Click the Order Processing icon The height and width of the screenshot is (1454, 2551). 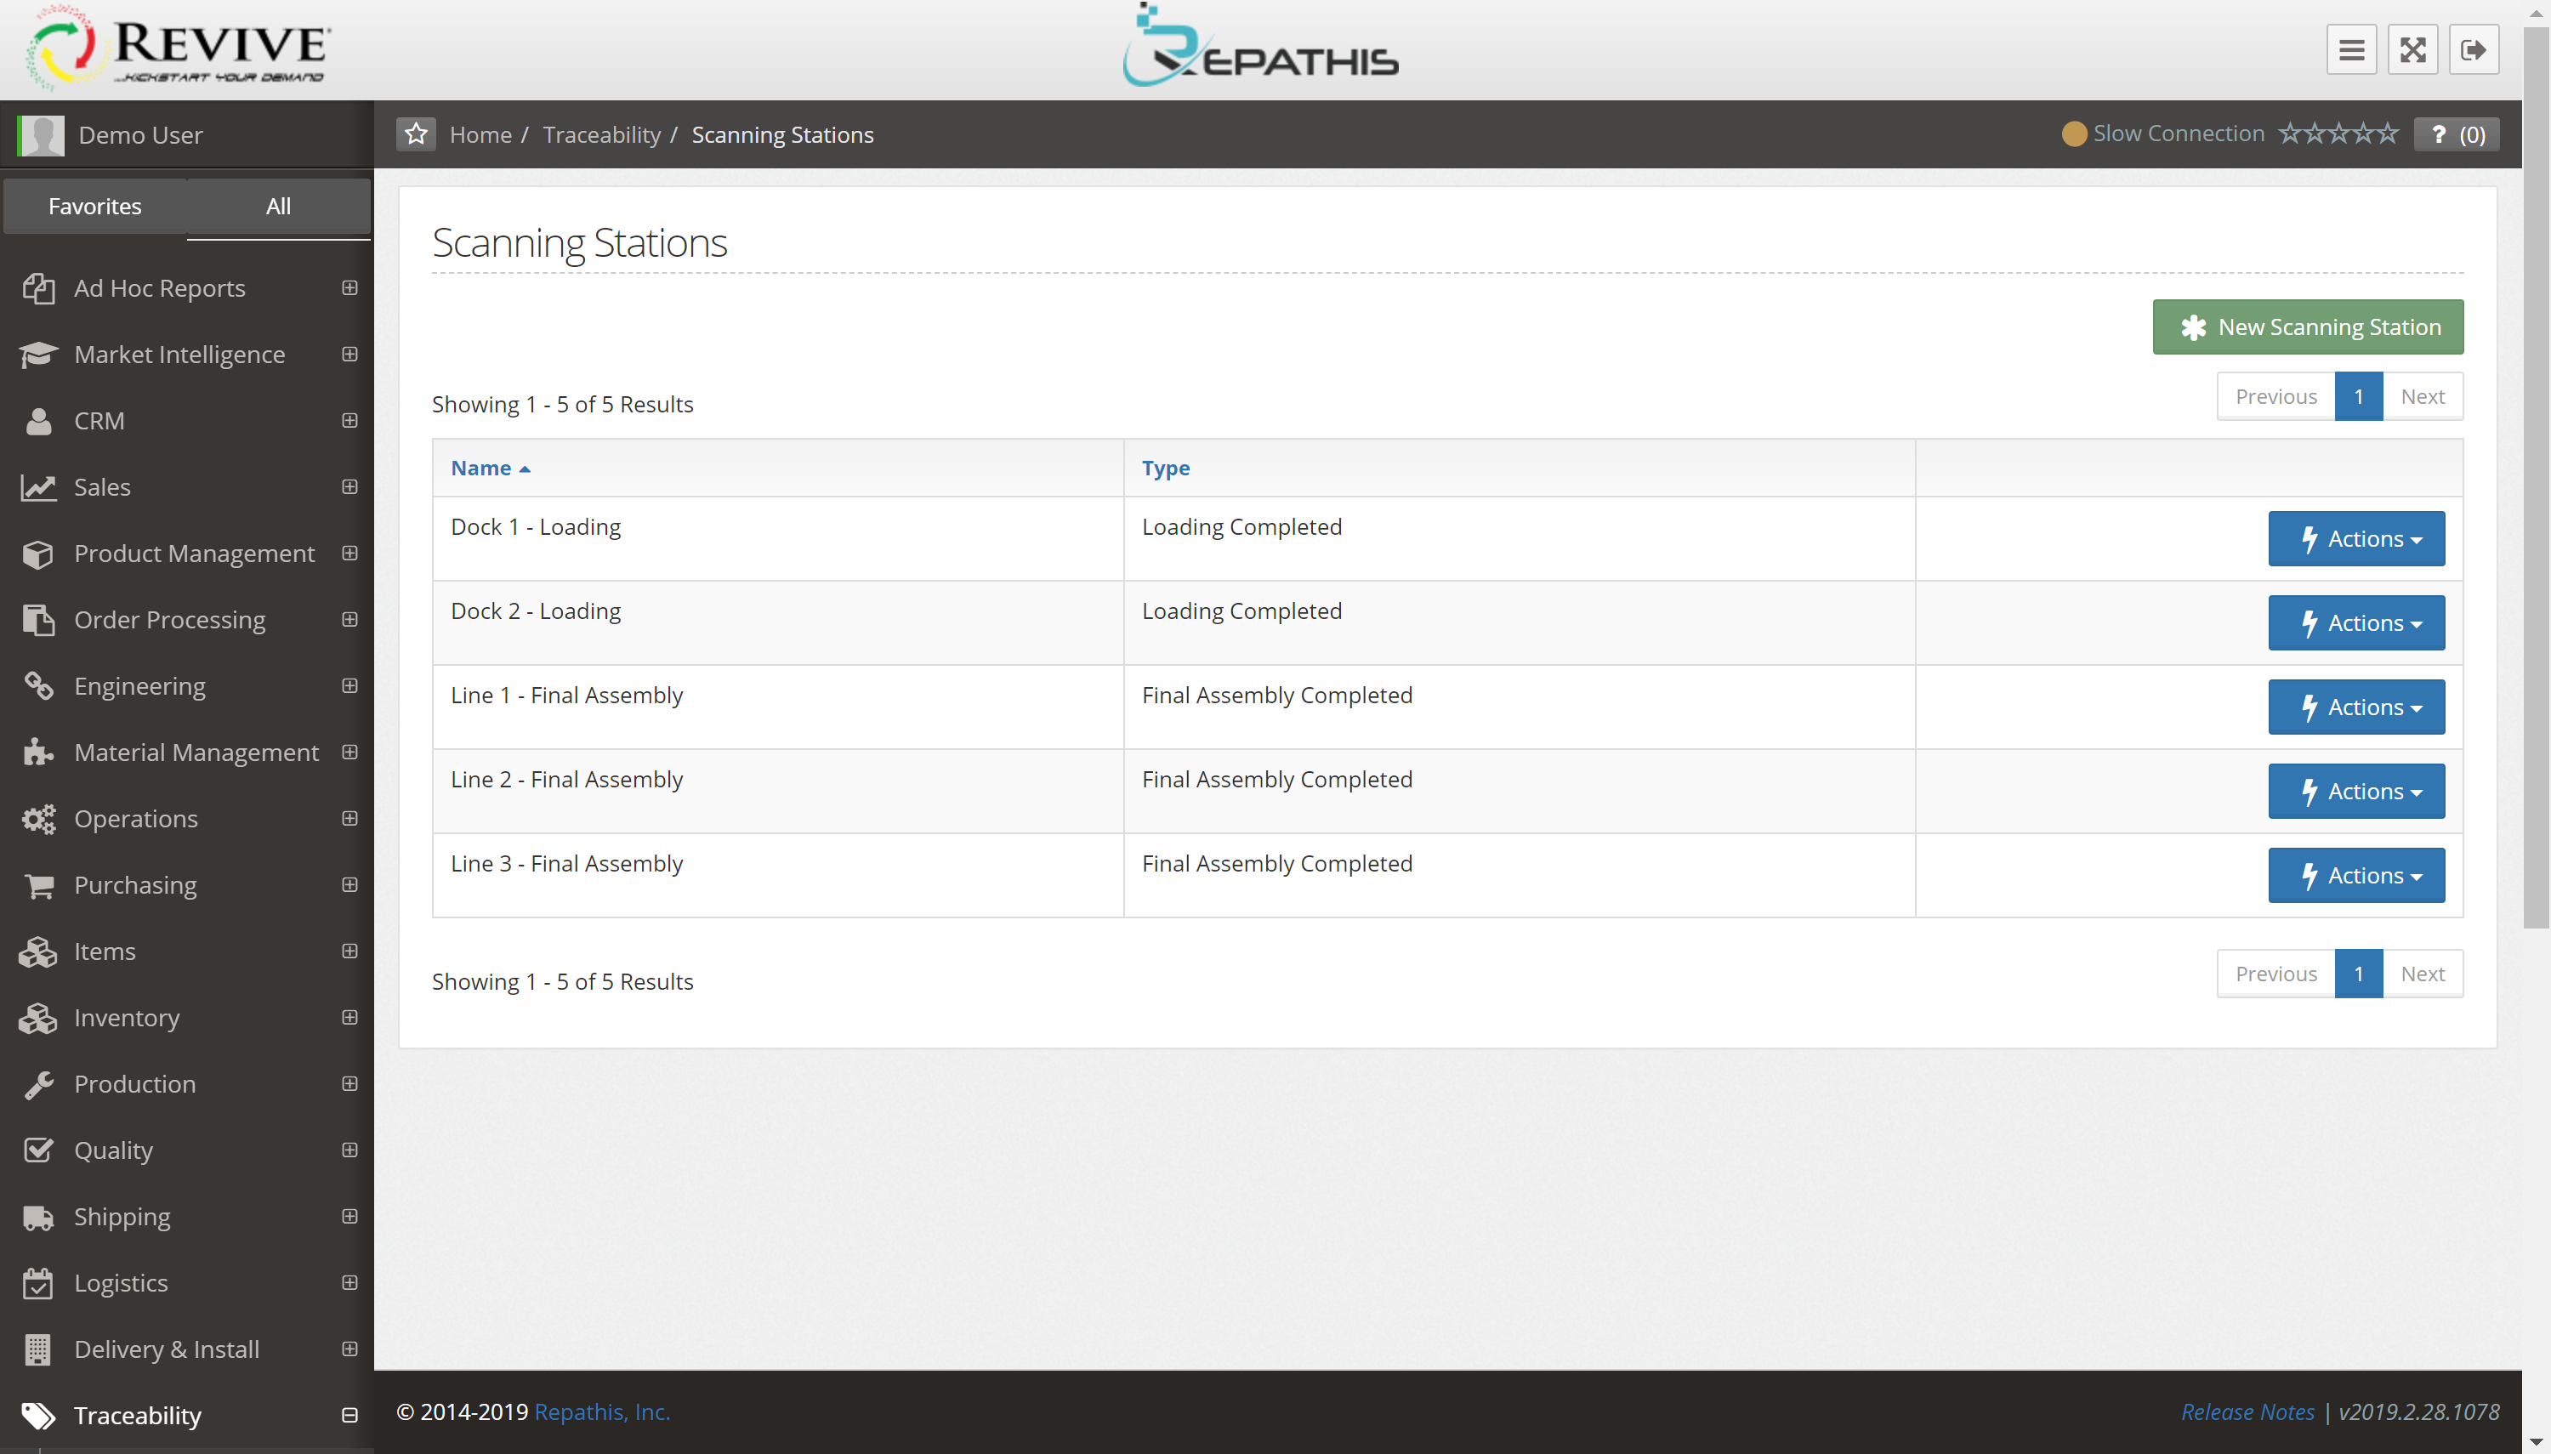pos(38,620)
